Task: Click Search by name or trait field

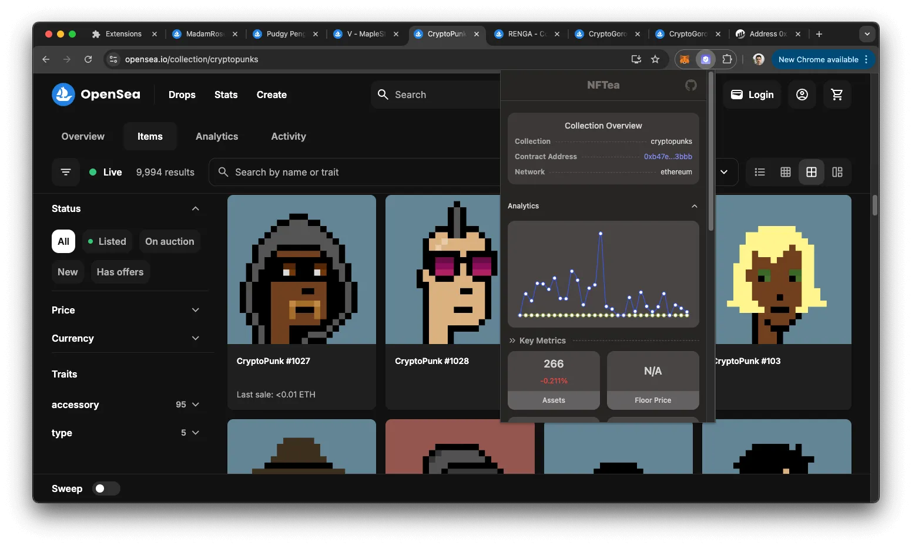Action: (x=354, y=172)
